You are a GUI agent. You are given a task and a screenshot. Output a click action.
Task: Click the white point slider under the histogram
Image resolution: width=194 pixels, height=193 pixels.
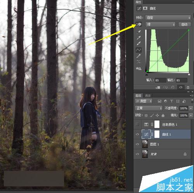coord(189,74)
